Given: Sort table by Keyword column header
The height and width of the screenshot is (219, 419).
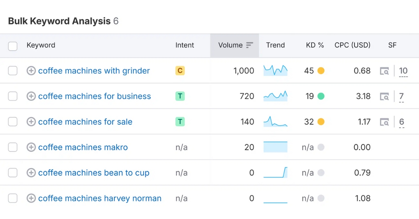Looking at the screenshot, I should click(41, 45).
